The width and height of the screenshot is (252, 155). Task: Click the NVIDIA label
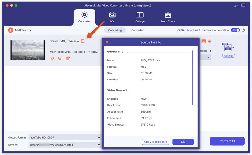180,30
